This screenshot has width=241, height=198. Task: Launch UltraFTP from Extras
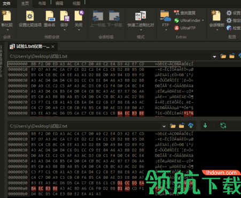(185, 28)
